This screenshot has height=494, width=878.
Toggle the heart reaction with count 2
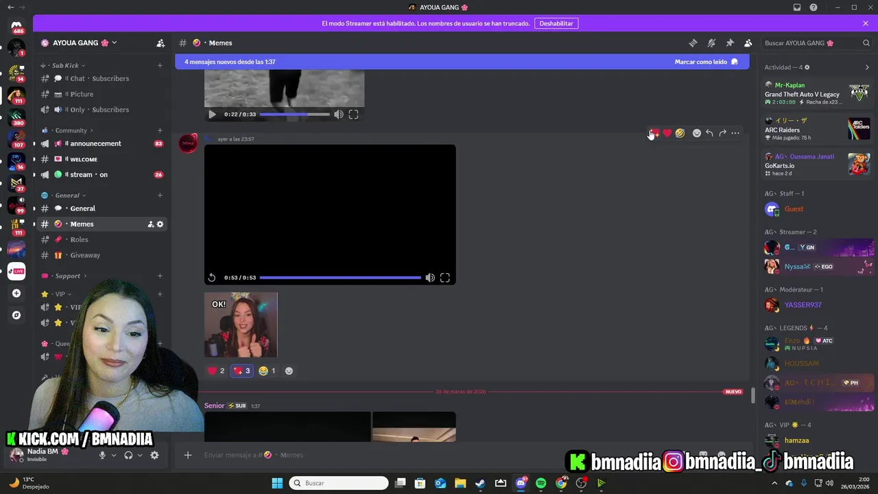(216, 370)
